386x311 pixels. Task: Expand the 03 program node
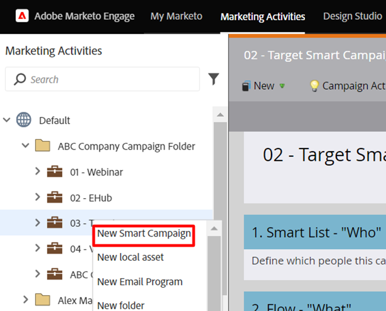coord(37,222)
